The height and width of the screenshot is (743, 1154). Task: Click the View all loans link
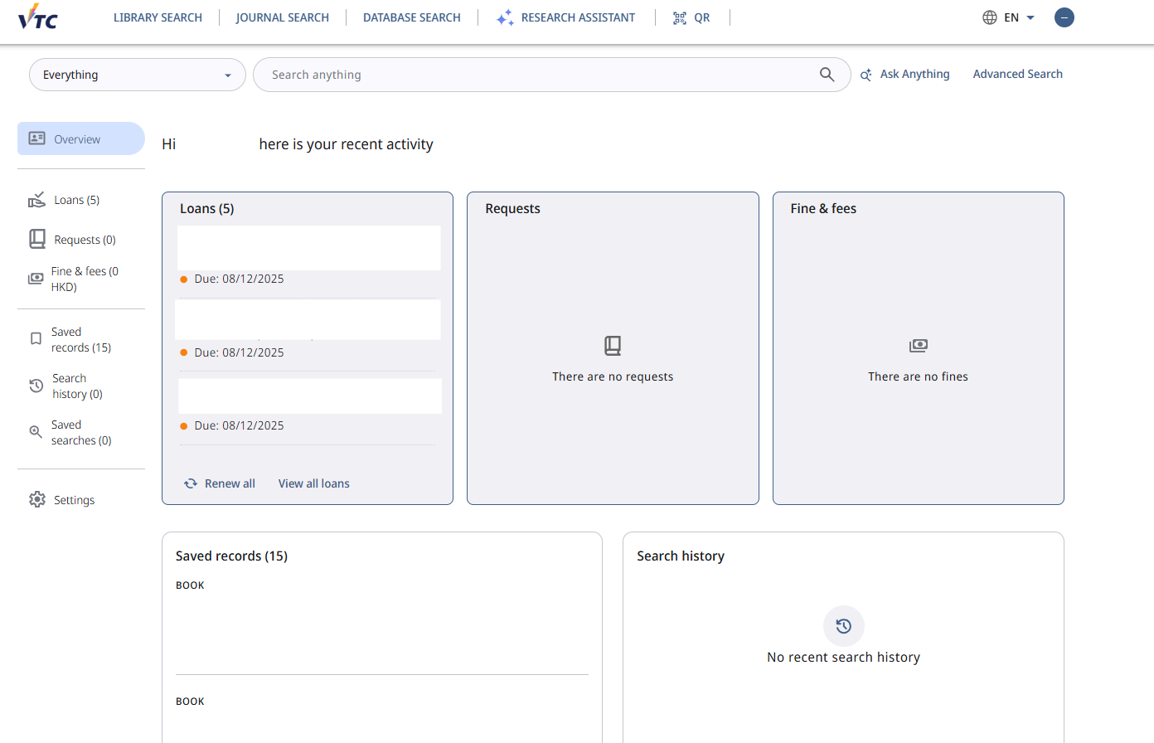point(313,483)
